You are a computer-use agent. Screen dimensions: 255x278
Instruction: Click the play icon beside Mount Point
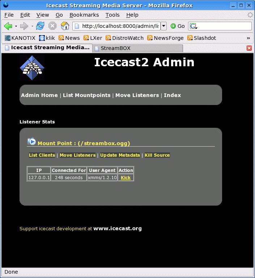(x=31, y=142)
